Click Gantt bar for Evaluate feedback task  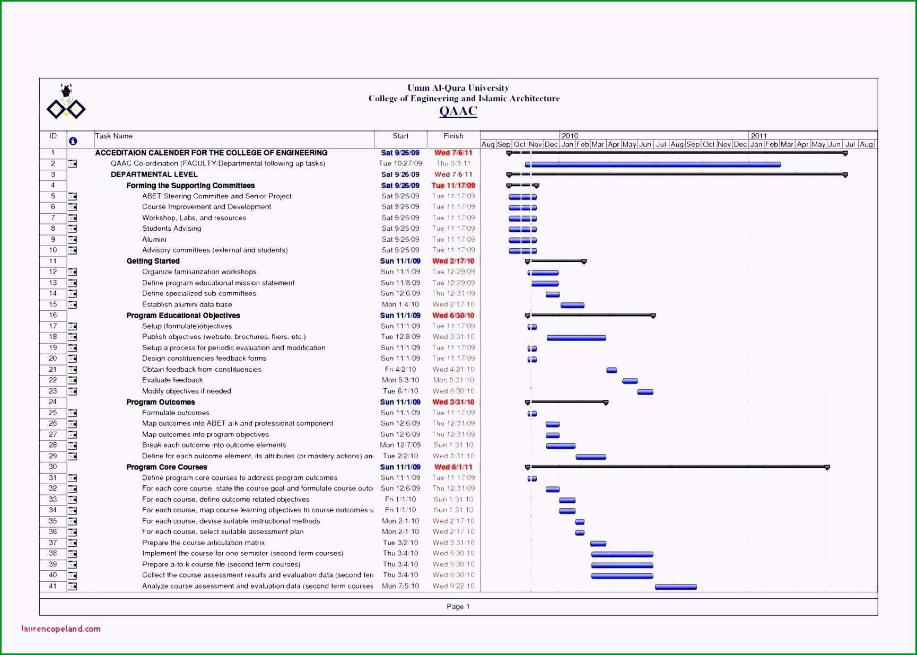point(630,381)
